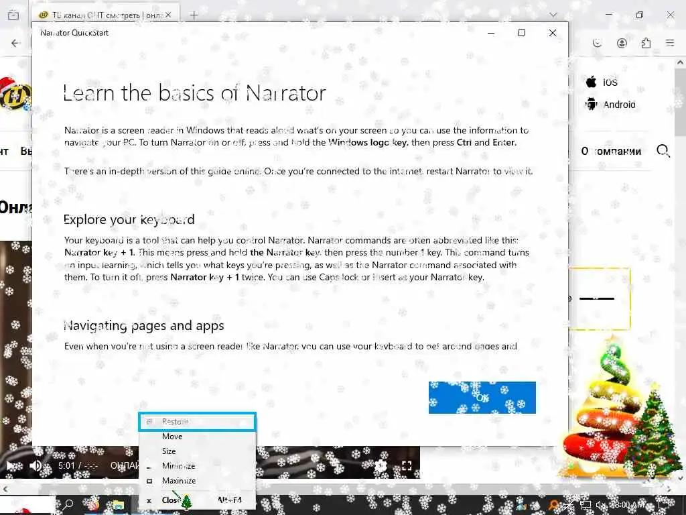Click left arrow of horizontal scrollbar
The image size is (686, 515).
coord(5,488)
